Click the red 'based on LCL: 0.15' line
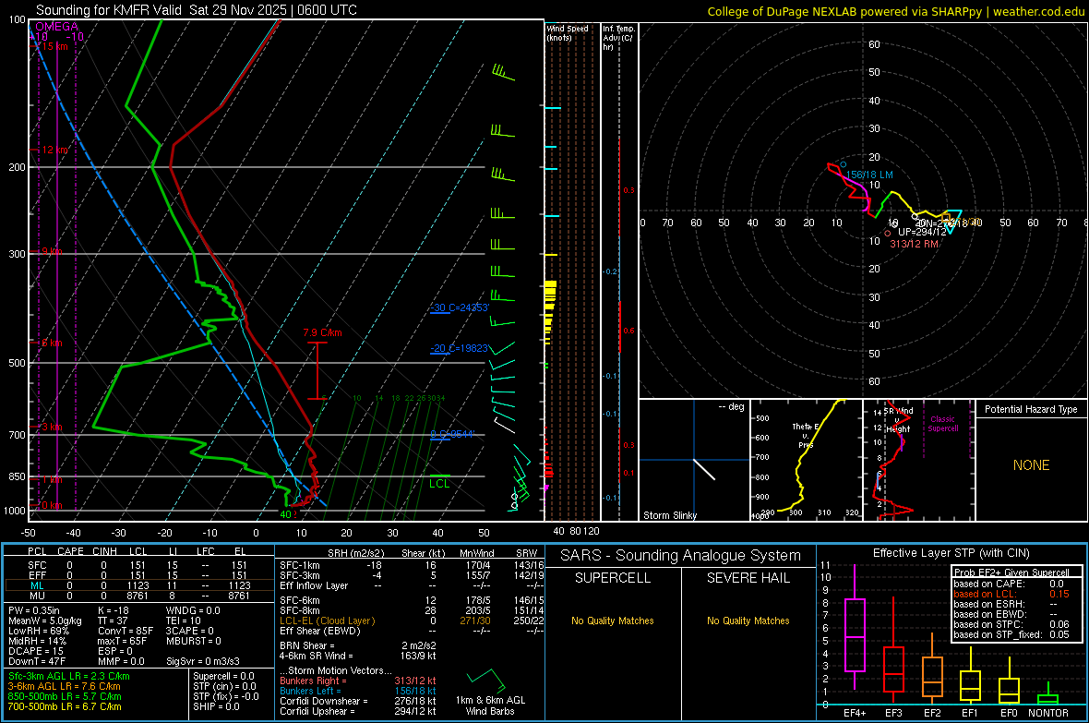The width and height of the screenshot is (1089, 723). pos(1011,594)
